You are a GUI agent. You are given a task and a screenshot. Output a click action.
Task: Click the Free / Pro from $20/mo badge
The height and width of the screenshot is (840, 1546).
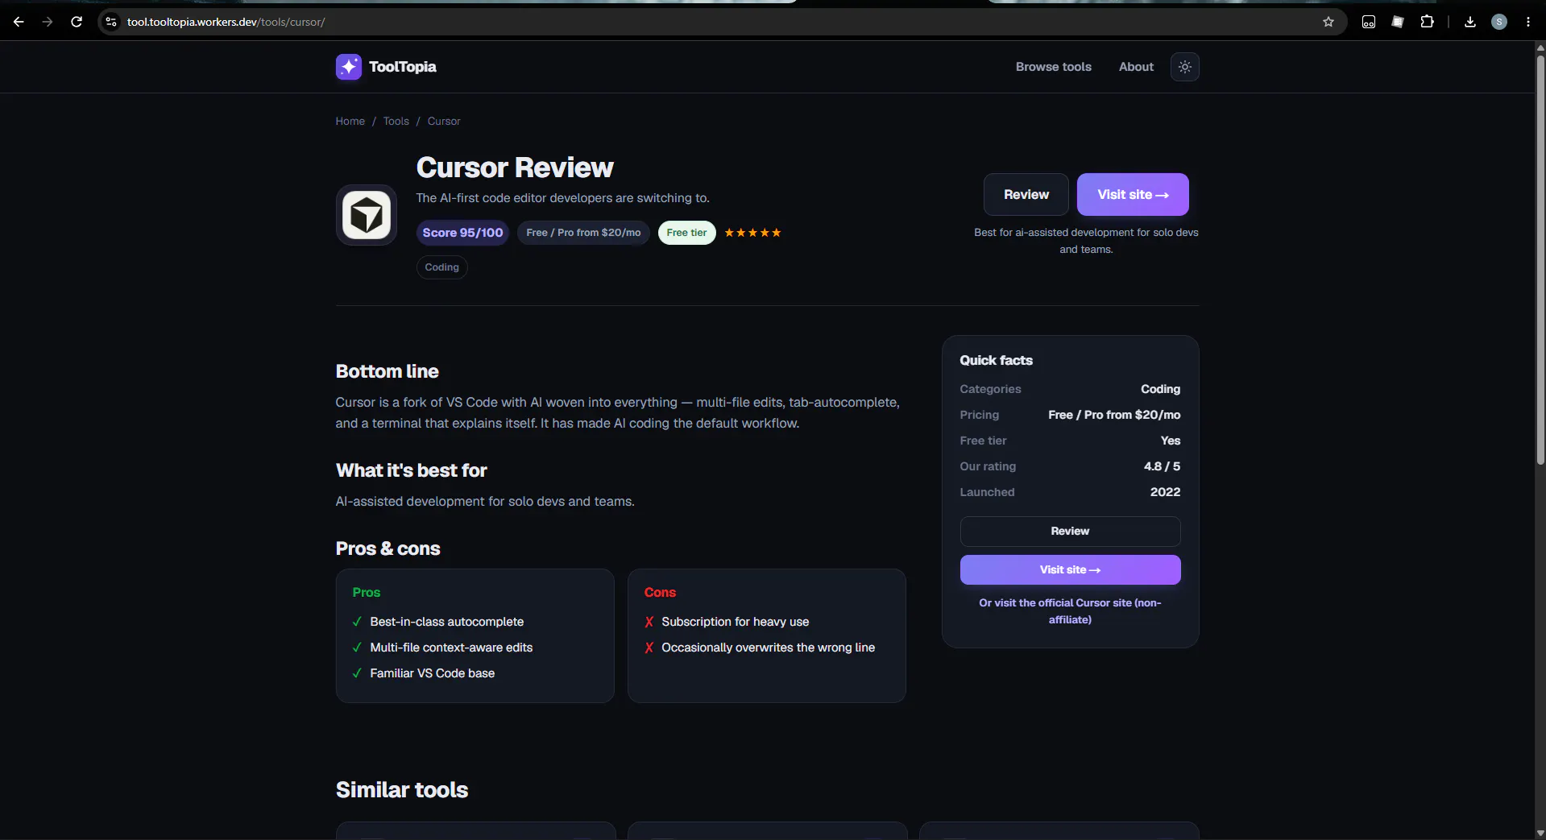[x=583, y=233]
